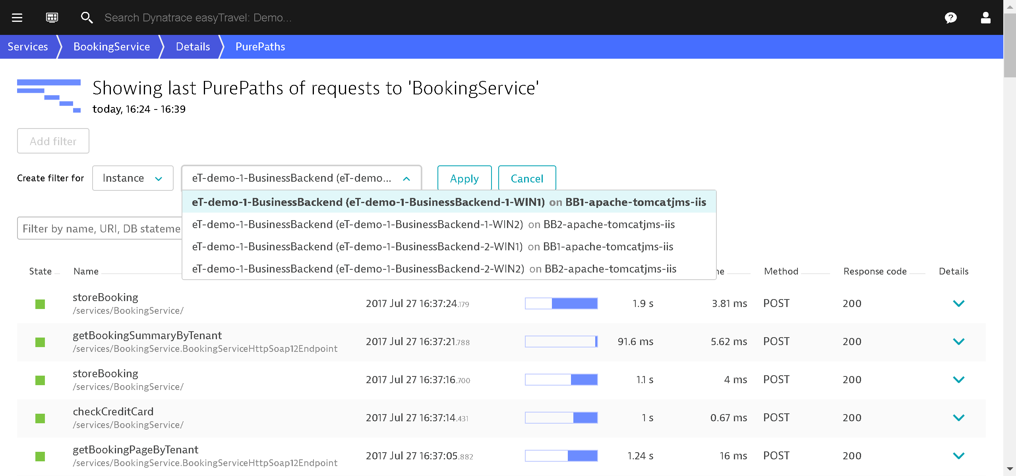Collapse the instance value dropdown
The height and width of the screenshot is (476, 1016).
(406, 178)
